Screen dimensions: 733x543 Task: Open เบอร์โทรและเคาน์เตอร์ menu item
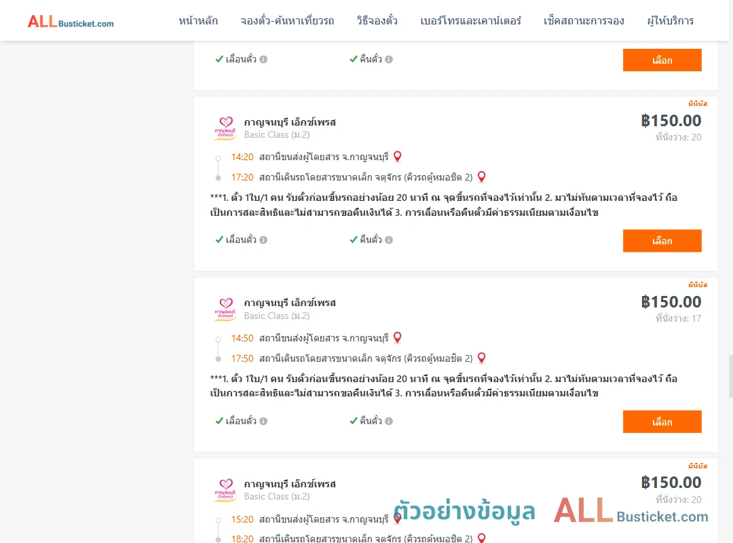click(x=470, y=21)
